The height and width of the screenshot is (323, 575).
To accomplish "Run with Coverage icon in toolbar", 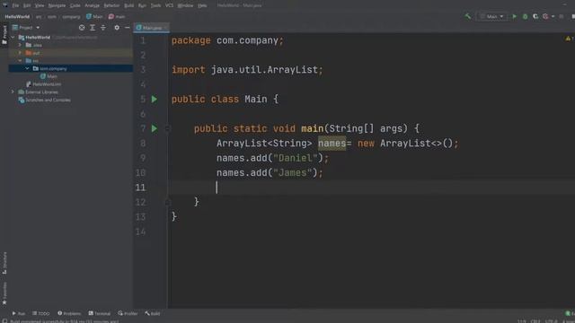I will (535, 16).
